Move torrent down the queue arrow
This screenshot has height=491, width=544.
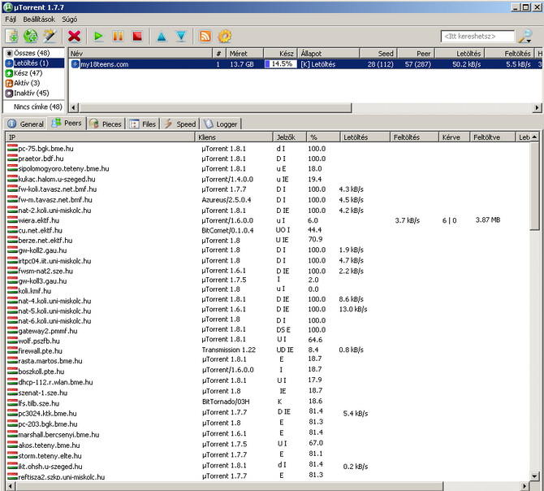tap(181, 36)
